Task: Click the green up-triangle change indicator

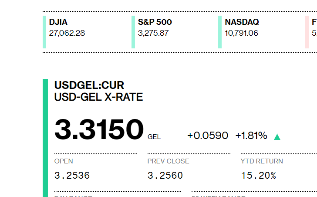Action: (277, 137)
